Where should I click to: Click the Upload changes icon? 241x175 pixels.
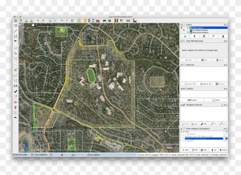pyautogui.click(x=32, y=20)
